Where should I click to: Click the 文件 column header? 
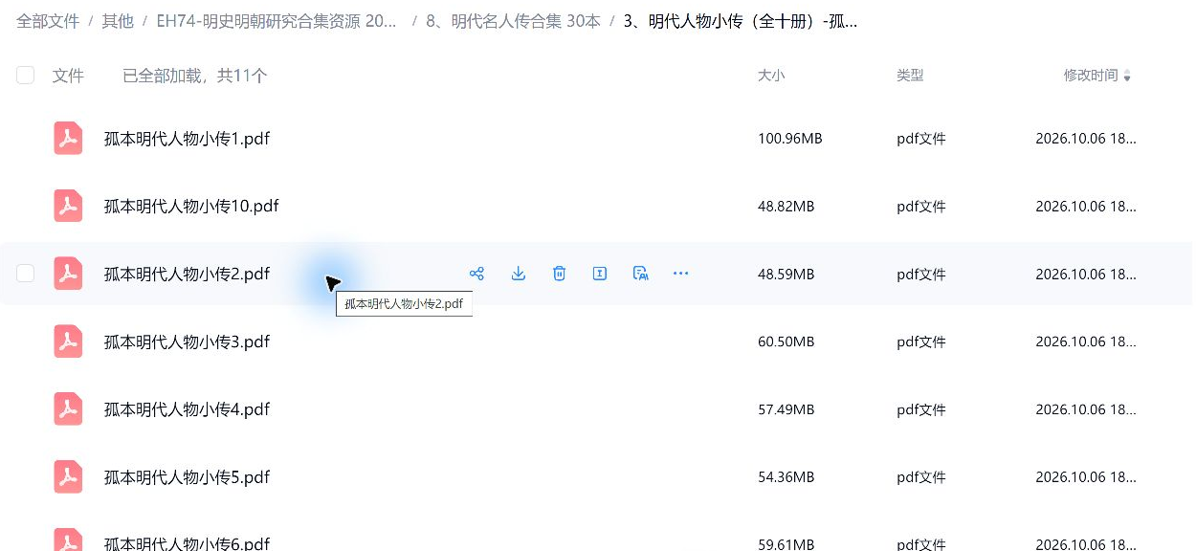pos(68,76)
